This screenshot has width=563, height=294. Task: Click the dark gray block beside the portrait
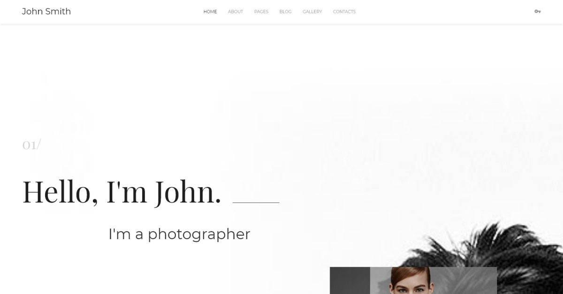coord(350,280)
